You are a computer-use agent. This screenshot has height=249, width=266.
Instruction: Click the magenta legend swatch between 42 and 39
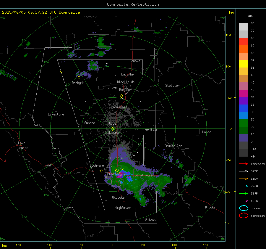point(244,93)
